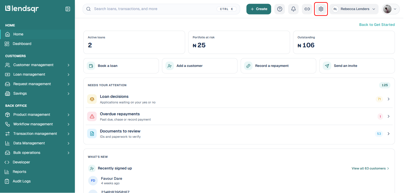Click the Book a loan wallet icon
Image resolution: width=406 pixels, height=193 pixels.
click(x=91, y=66)
